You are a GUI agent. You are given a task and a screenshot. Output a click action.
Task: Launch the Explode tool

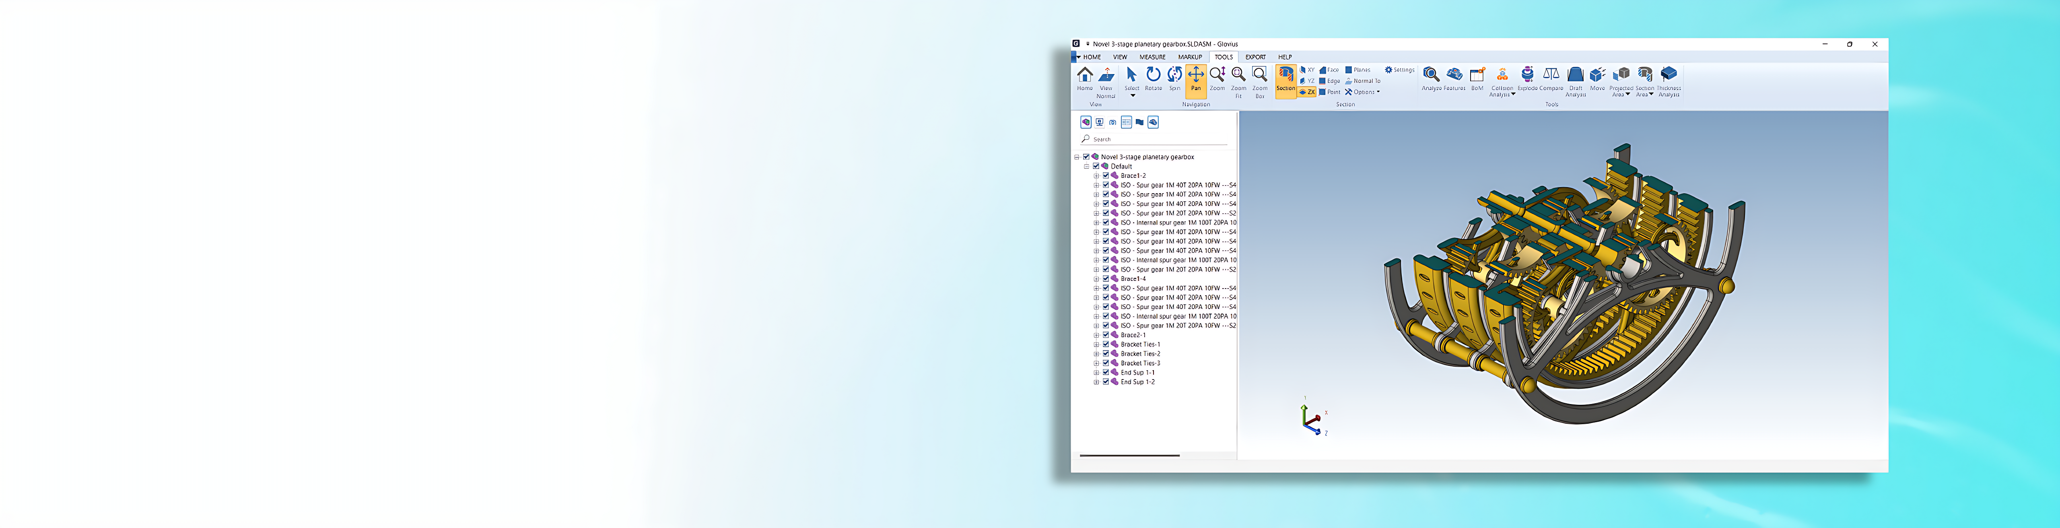(x=1527, y=80)
